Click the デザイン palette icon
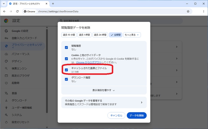Screen dimensions: 208x129 click(6, 61)
